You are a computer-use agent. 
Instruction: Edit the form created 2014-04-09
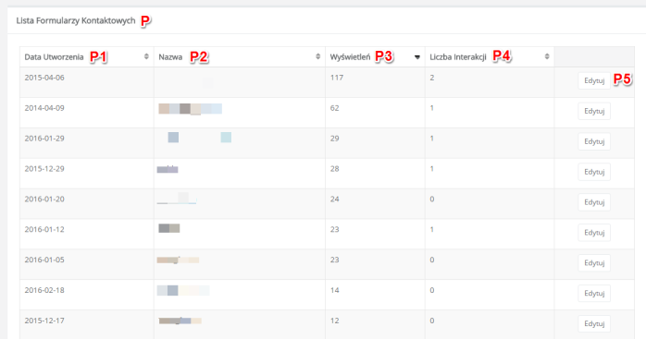[x=594, y=111]
